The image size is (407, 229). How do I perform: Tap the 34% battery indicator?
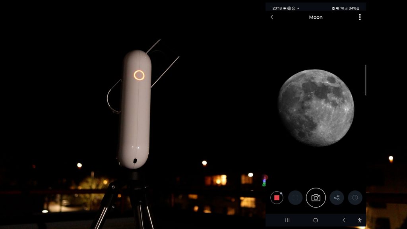(x=354, y=8)
